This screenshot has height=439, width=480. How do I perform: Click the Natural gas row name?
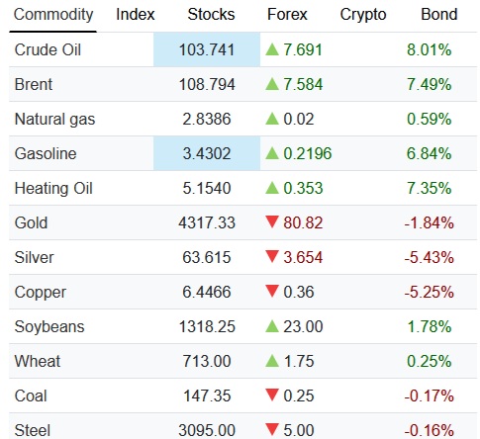[54, 120]
